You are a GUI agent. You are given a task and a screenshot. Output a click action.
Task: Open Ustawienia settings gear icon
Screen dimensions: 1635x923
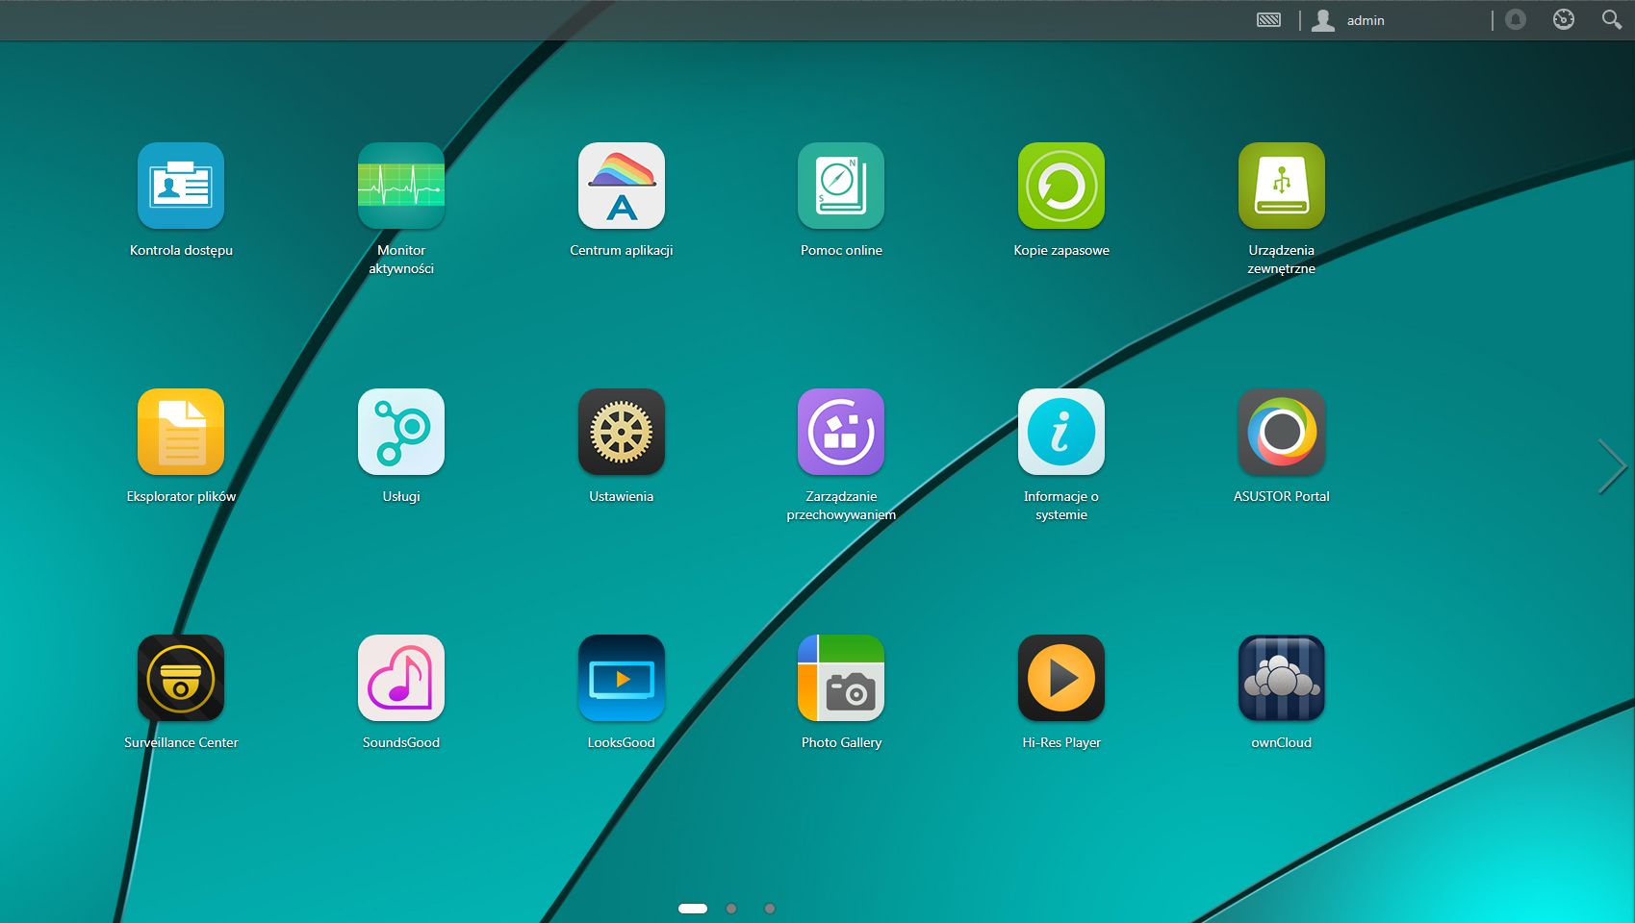coord(622,432)
